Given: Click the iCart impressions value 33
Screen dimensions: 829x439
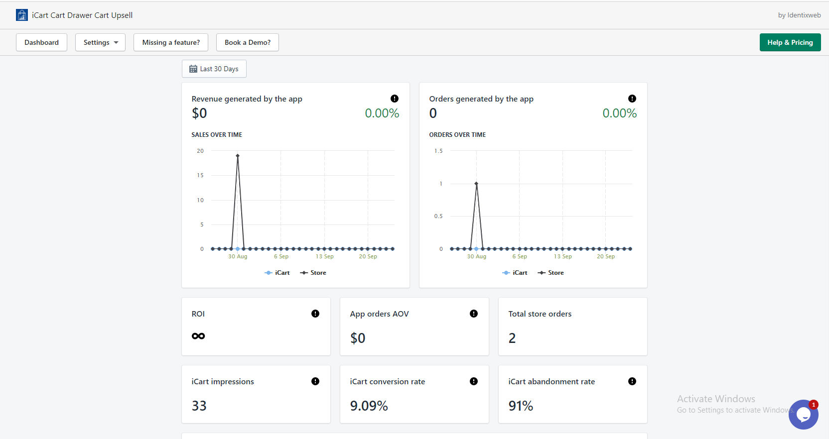Looking at the screenshot, I should tap(199, 406).
